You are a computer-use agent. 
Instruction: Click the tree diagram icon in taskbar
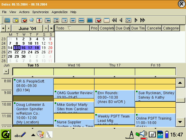coord(49,134)
